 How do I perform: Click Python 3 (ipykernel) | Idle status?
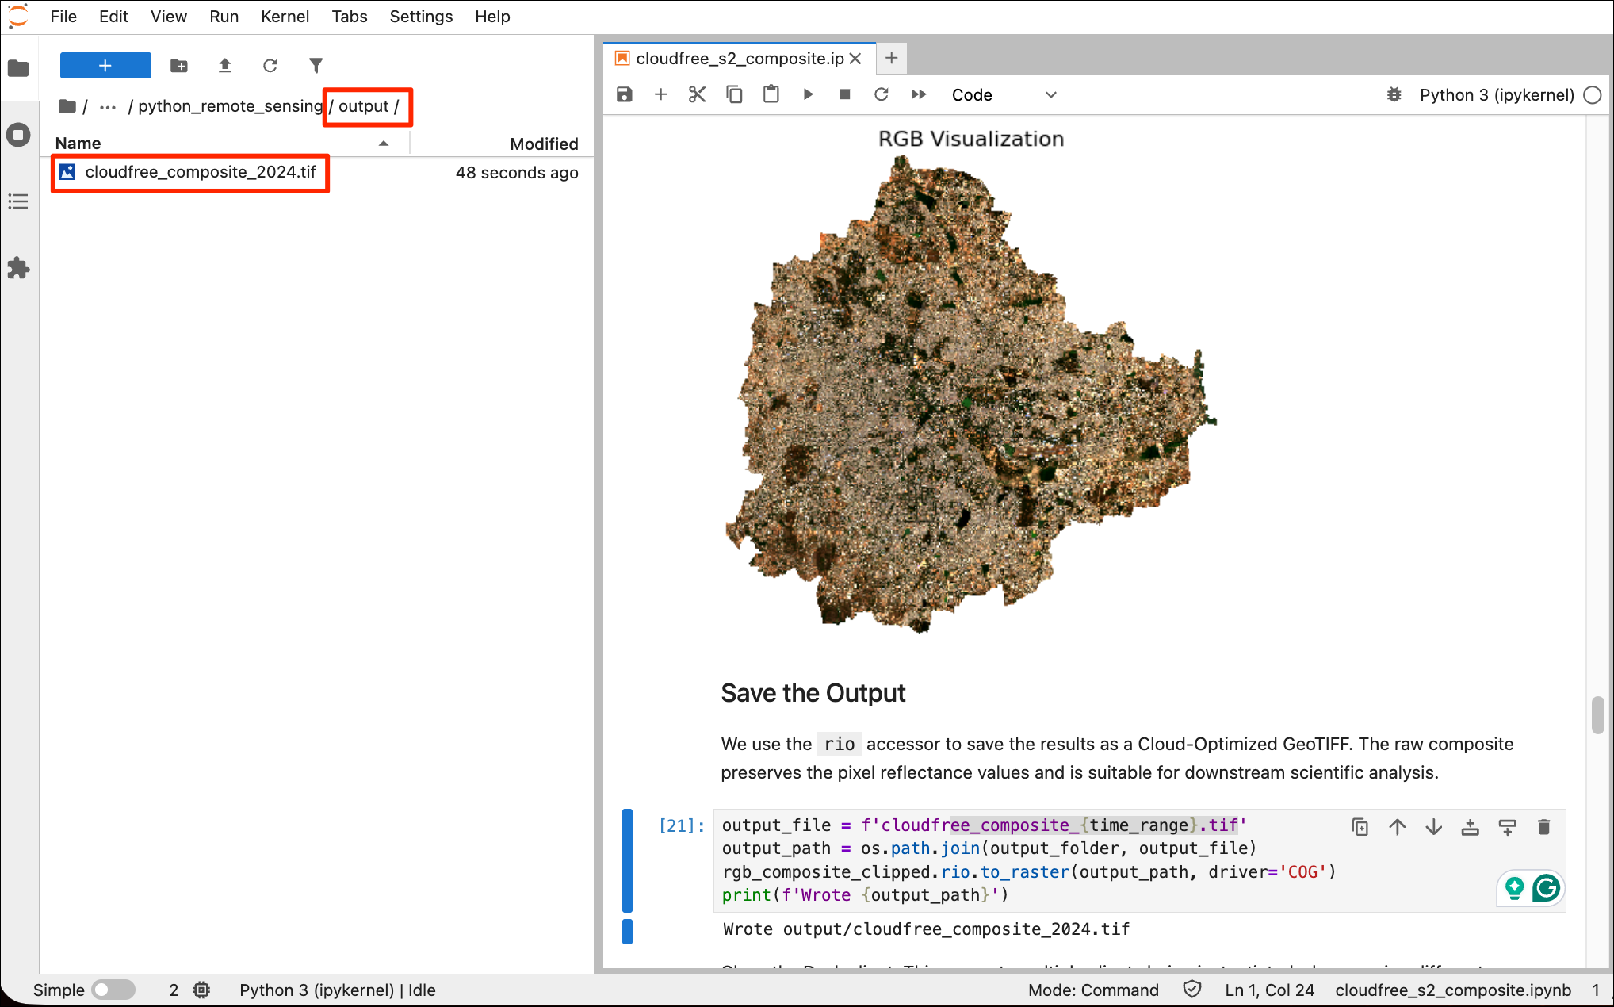coord(338,990)
